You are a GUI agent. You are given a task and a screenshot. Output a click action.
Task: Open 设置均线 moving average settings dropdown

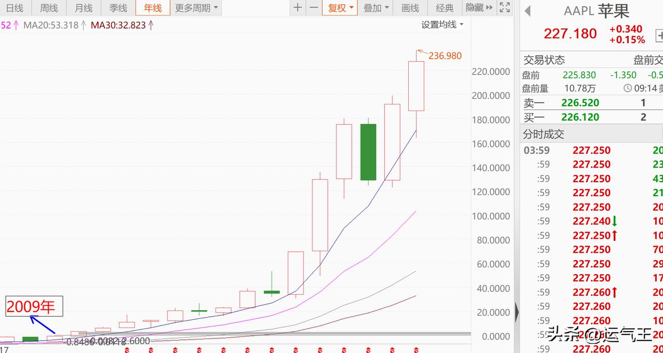pos(442,24)
